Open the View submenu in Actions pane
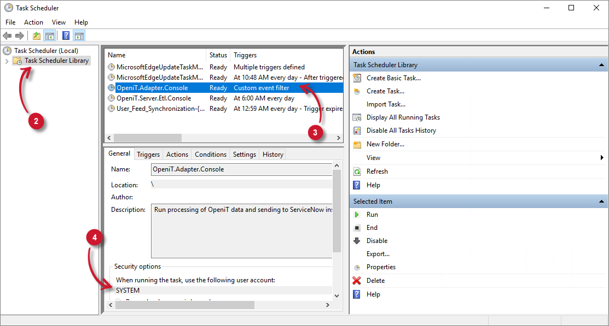 (373, 157)
